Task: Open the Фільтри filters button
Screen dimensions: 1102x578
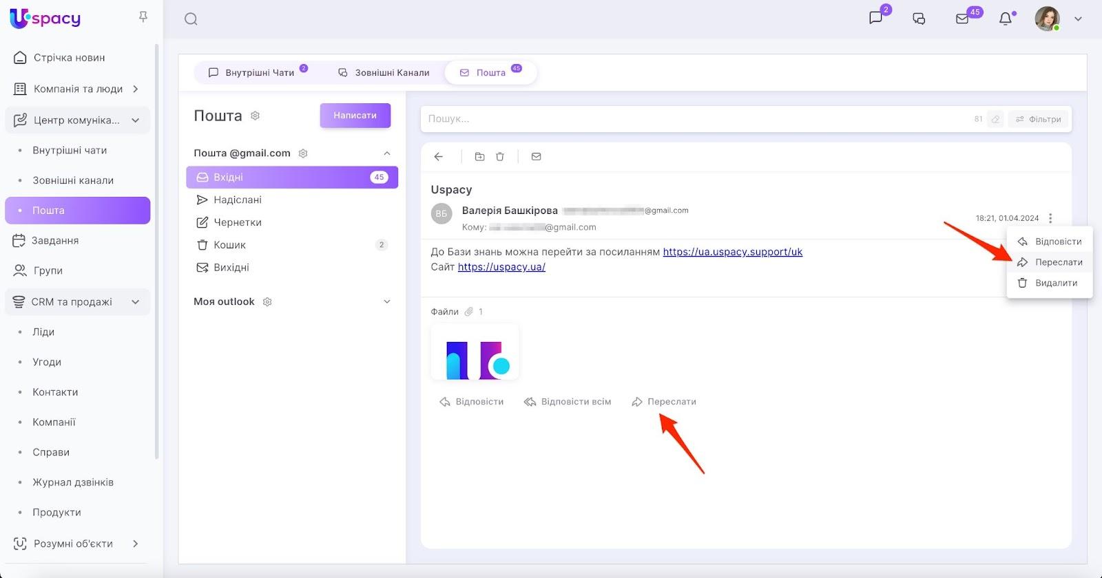Action: tap(1038, 119)
